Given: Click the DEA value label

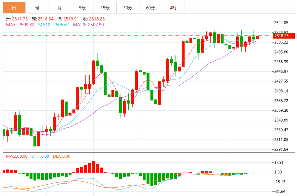Looking at the screenshot, I should point(62,156).
